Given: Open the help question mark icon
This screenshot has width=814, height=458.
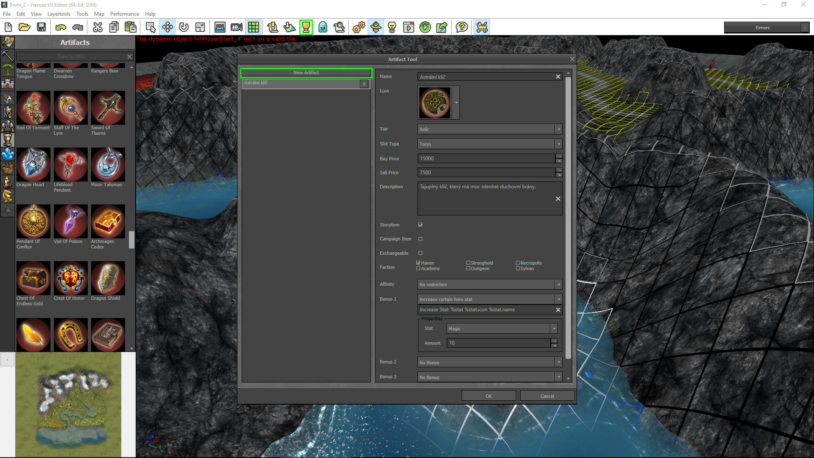Looking at the screenshot, I should click(x=462, y=28).
